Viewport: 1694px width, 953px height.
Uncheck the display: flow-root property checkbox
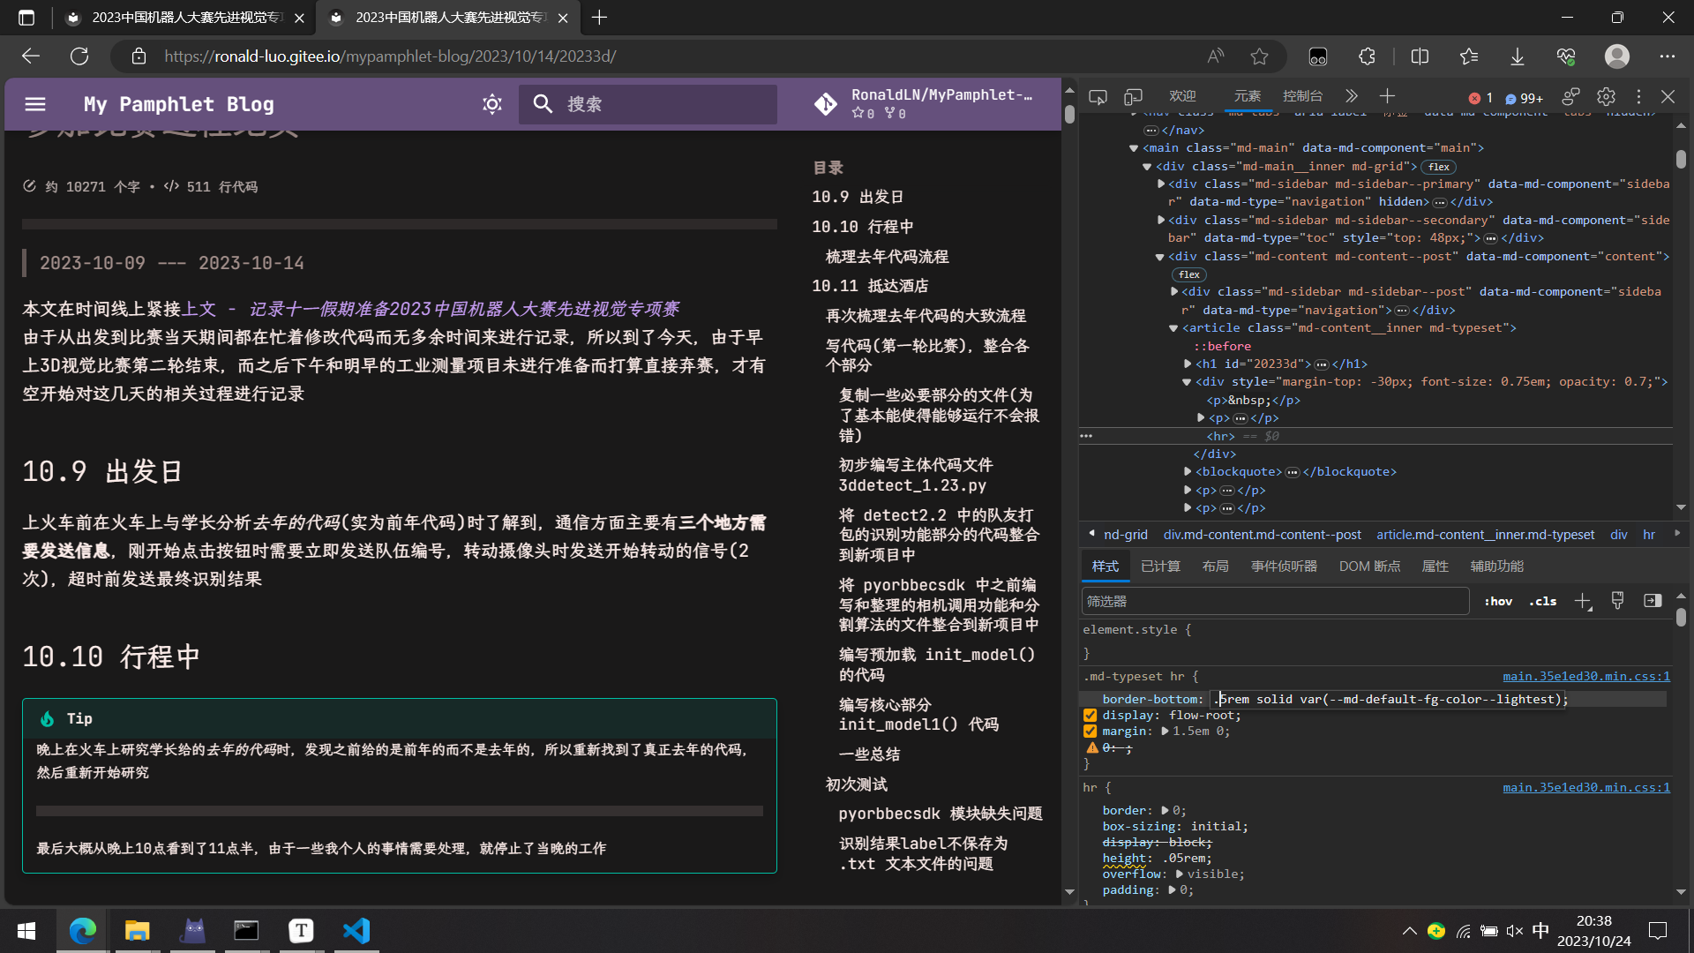tap(1091, 716)
